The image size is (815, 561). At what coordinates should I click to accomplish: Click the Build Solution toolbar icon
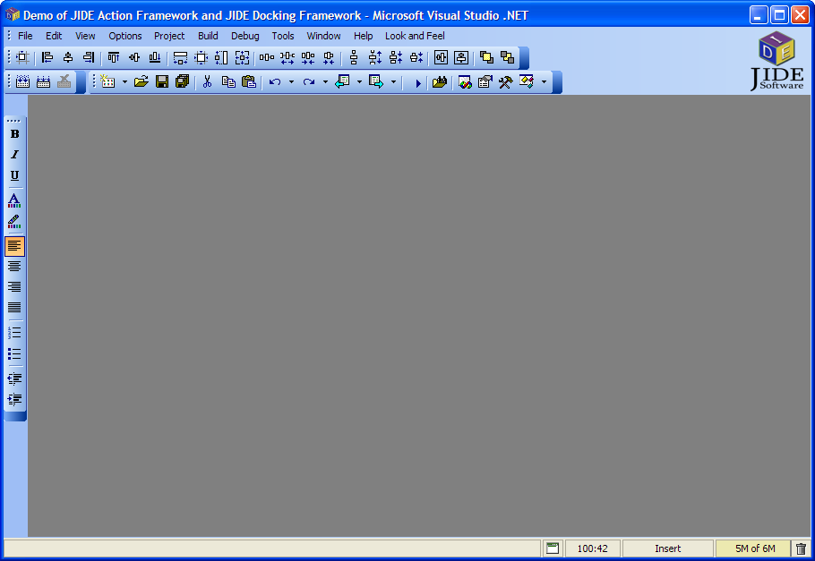click(x=22, y=81)
